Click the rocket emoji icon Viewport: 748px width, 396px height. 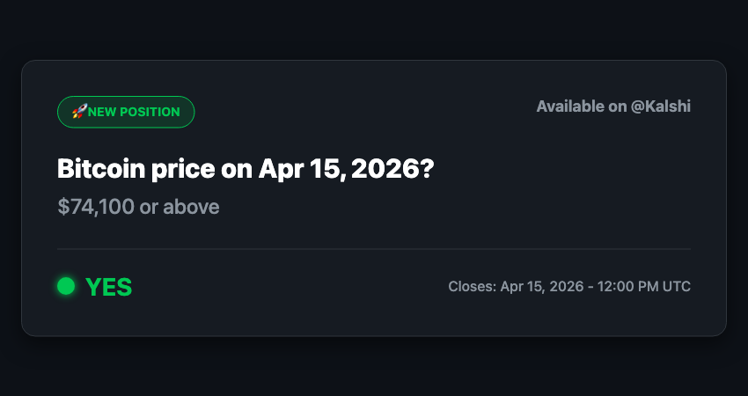78,112
